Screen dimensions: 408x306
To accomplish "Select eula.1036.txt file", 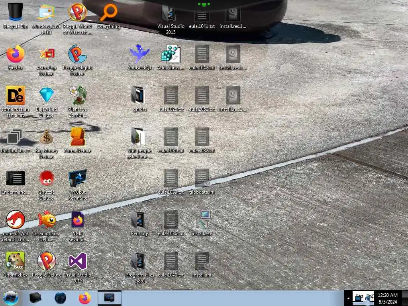I will tap(171, 223).
